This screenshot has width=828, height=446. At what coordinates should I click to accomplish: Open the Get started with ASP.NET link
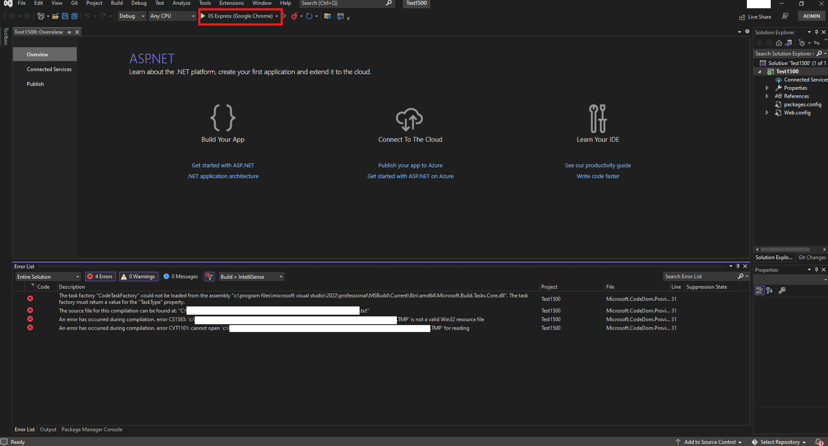[x=223, y=166]
